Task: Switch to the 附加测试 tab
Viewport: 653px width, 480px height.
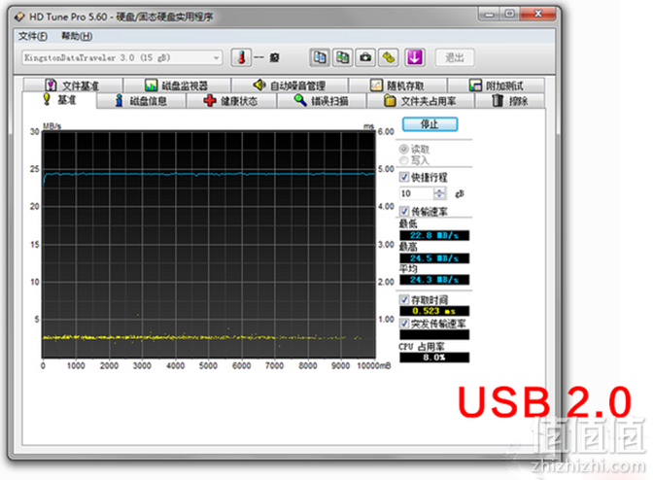Action: click(496, 86)
